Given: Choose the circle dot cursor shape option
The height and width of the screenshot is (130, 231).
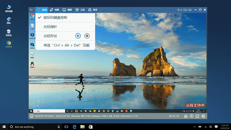Looking at the screenshot, I should tap(87, 36).
